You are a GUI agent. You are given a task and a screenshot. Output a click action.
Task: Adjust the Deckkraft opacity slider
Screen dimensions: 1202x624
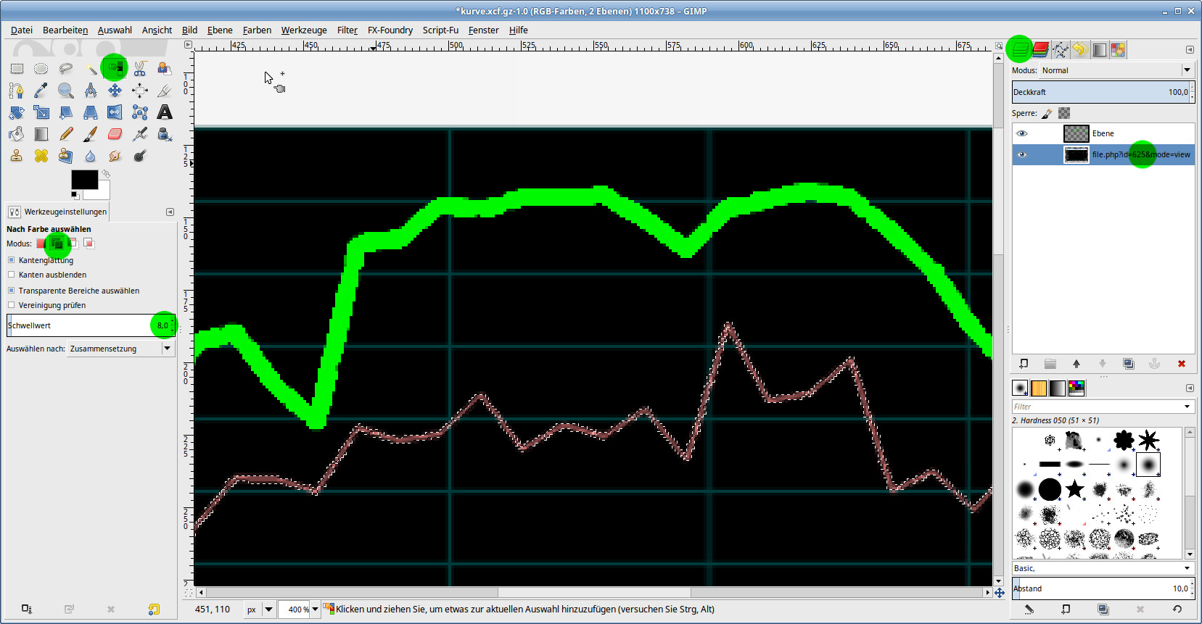pyautogui.click(x=1103, y=92)
